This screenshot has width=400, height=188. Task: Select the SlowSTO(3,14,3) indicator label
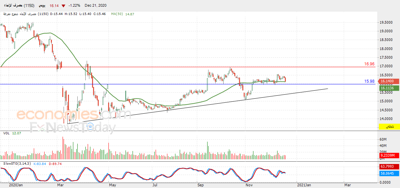click(15, 164)
